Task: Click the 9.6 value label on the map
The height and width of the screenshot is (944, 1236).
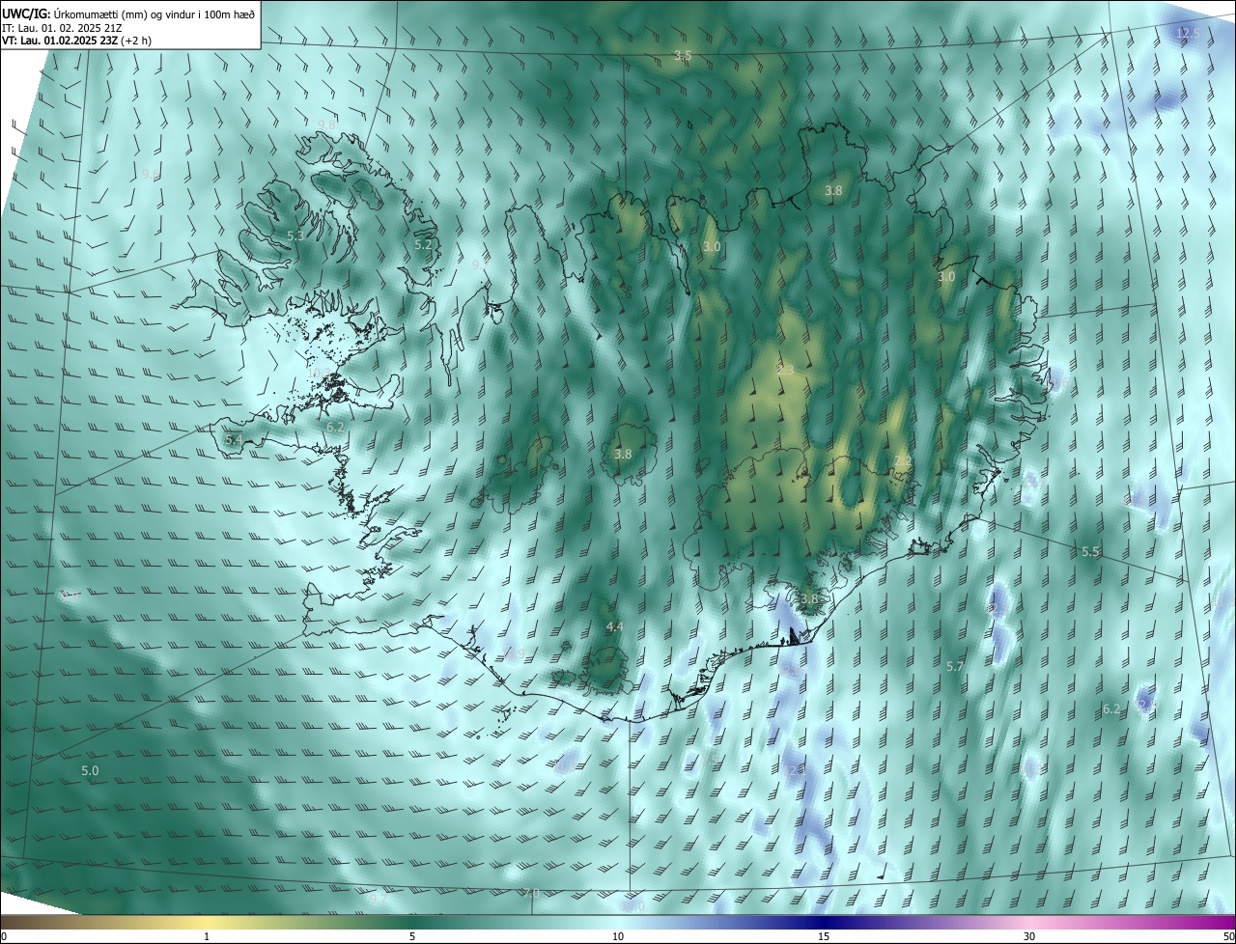Action: tap(151, 174)
